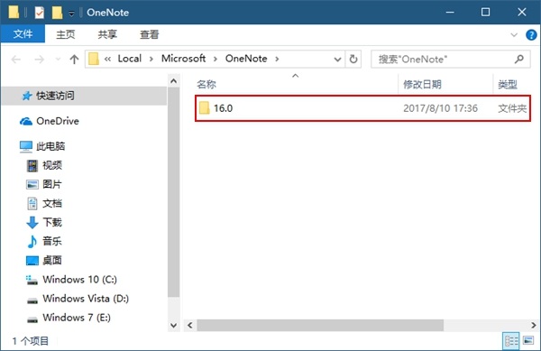Image resolution: width=541 pixels, height=351 pixels.
Task: Go back with the back arrow
Action: 16,60
